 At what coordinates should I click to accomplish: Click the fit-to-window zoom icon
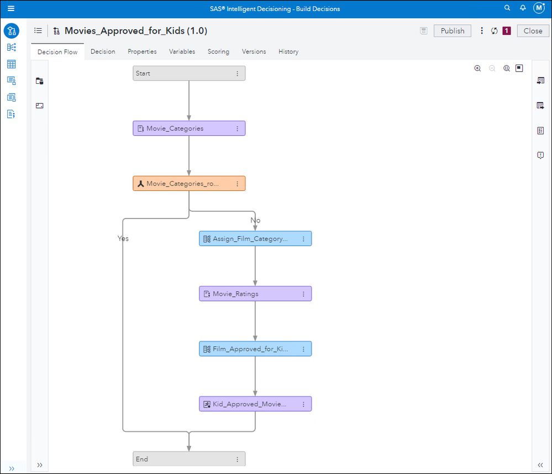[506, 68]
